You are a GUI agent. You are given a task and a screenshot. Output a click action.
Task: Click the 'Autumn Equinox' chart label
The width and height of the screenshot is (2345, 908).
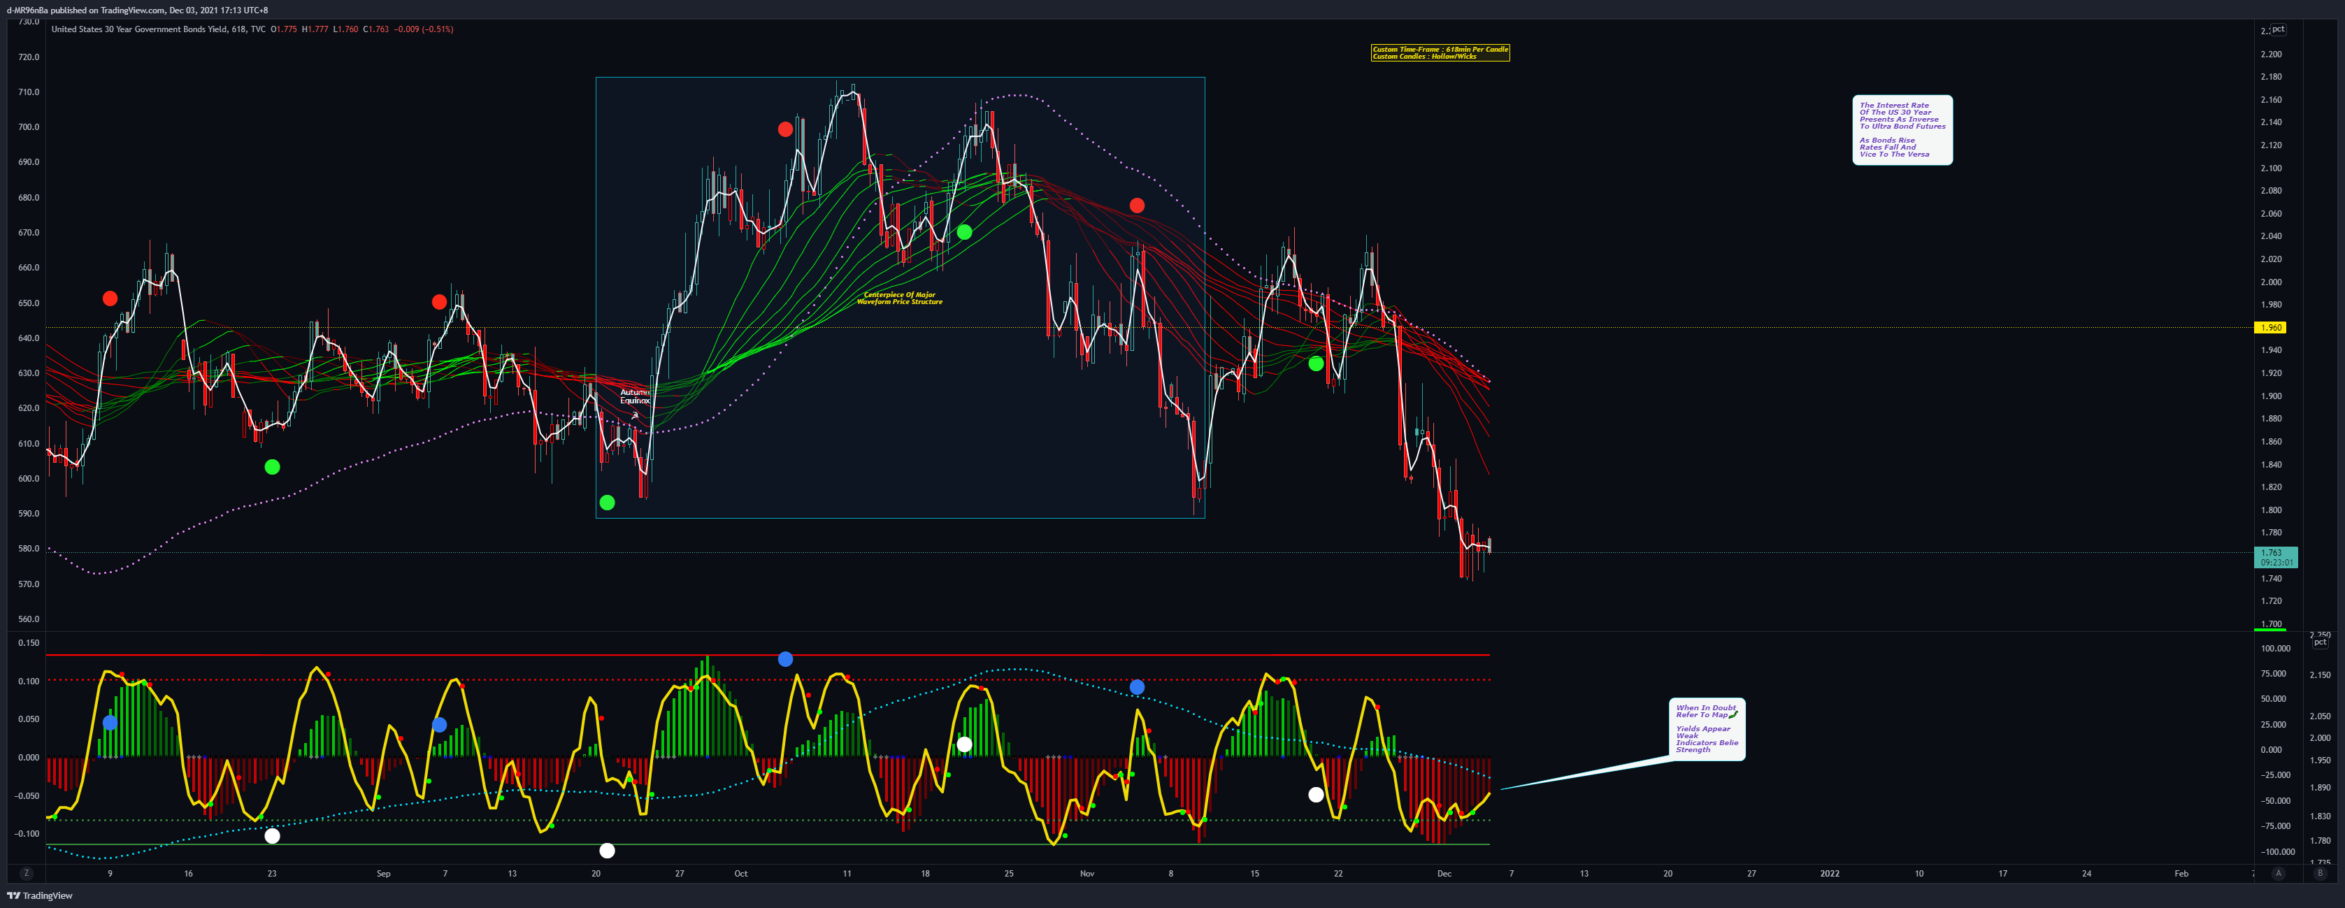pyautogui.click(x=635, y=396)
